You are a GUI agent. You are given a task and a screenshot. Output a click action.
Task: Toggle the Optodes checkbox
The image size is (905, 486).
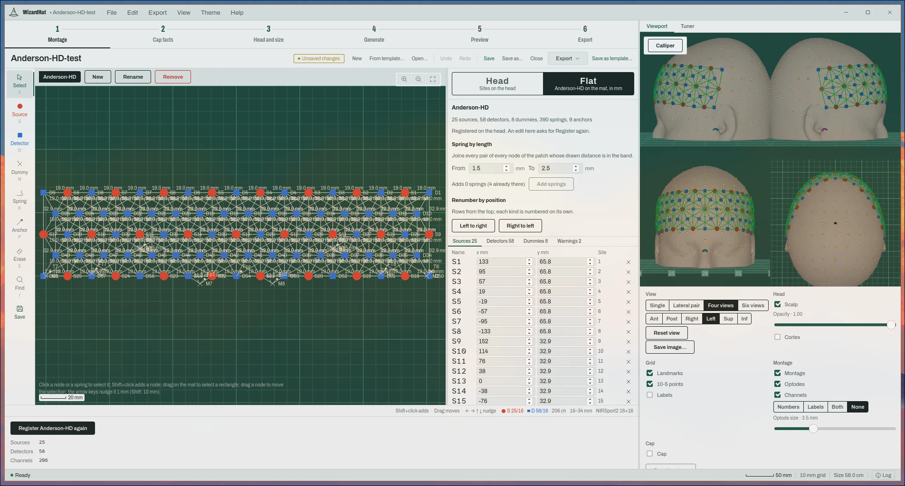click(778, 384)
